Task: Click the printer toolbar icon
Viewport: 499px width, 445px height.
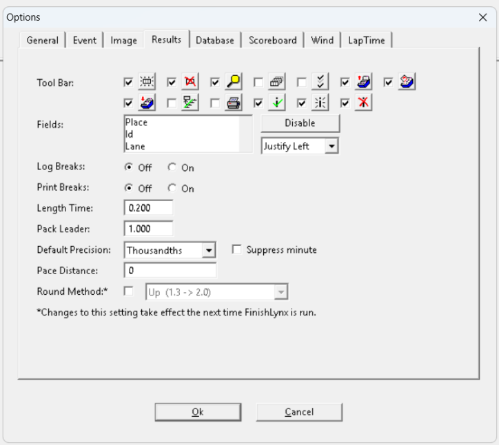Action: point(234,103)
